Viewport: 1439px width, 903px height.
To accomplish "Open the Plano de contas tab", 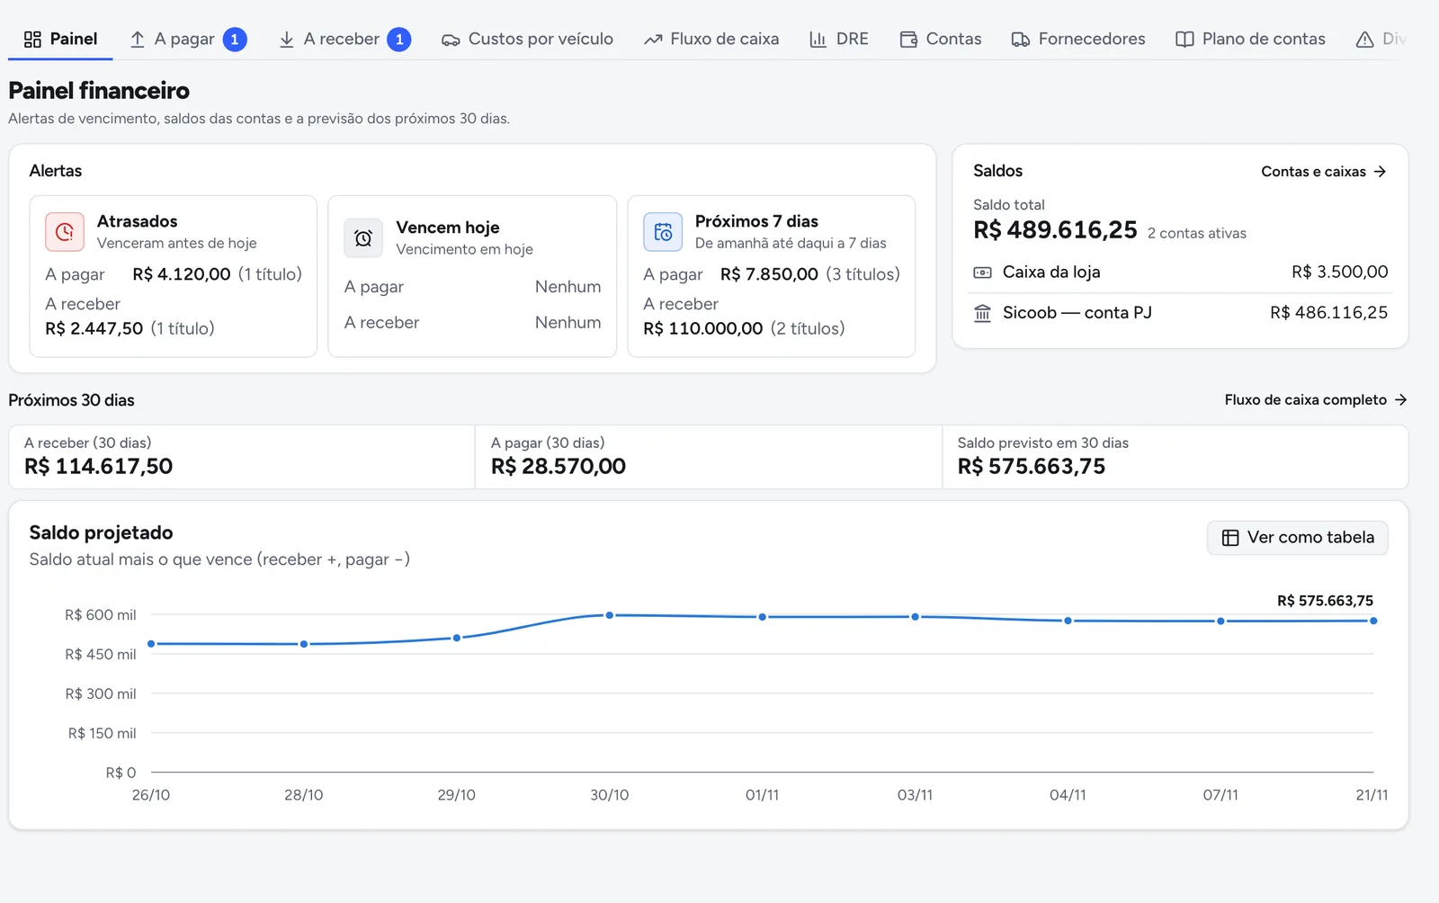I will (x=1250, y=39).
